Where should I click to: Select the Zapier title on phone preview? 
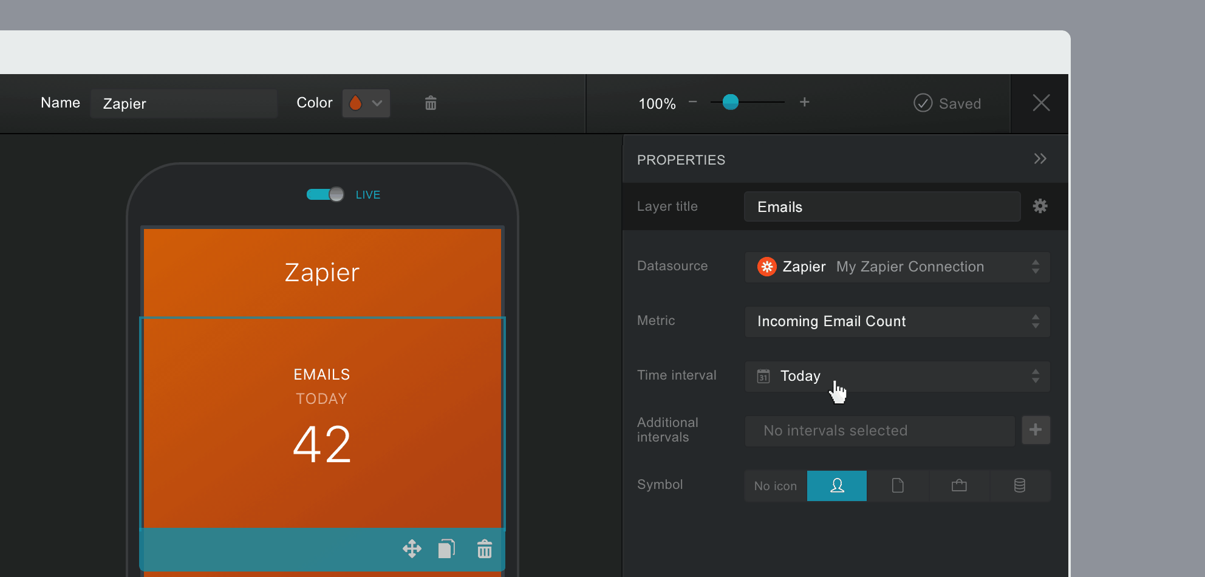[322, 273]
